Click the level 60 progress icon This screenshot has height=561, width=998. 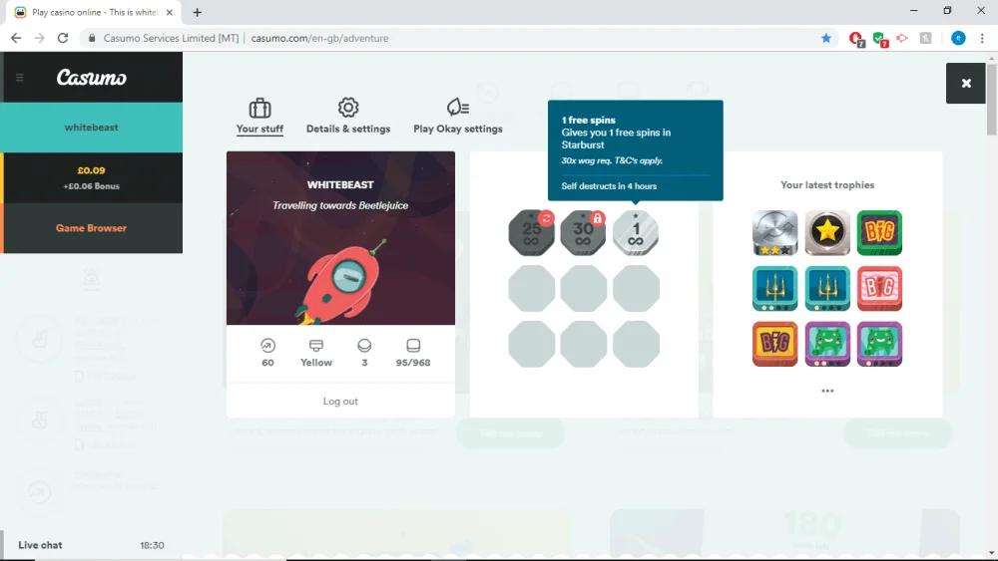tap(267, 346)
